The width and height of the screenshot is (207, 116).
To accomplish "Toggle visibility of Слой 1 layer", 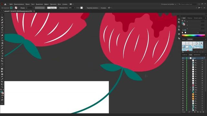I will click(183, 58).
